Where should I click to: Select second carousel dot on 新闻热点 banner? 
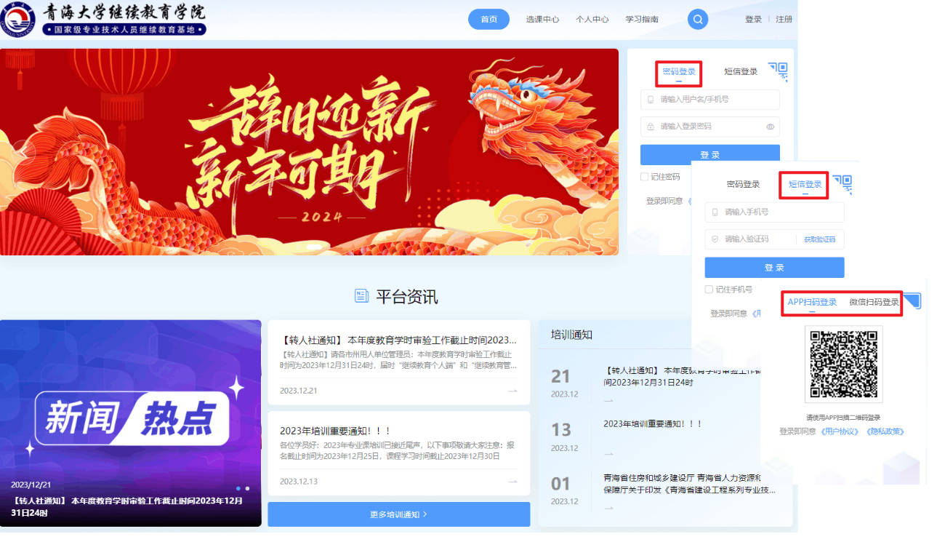pyautogui.click(x=247, y=488)
